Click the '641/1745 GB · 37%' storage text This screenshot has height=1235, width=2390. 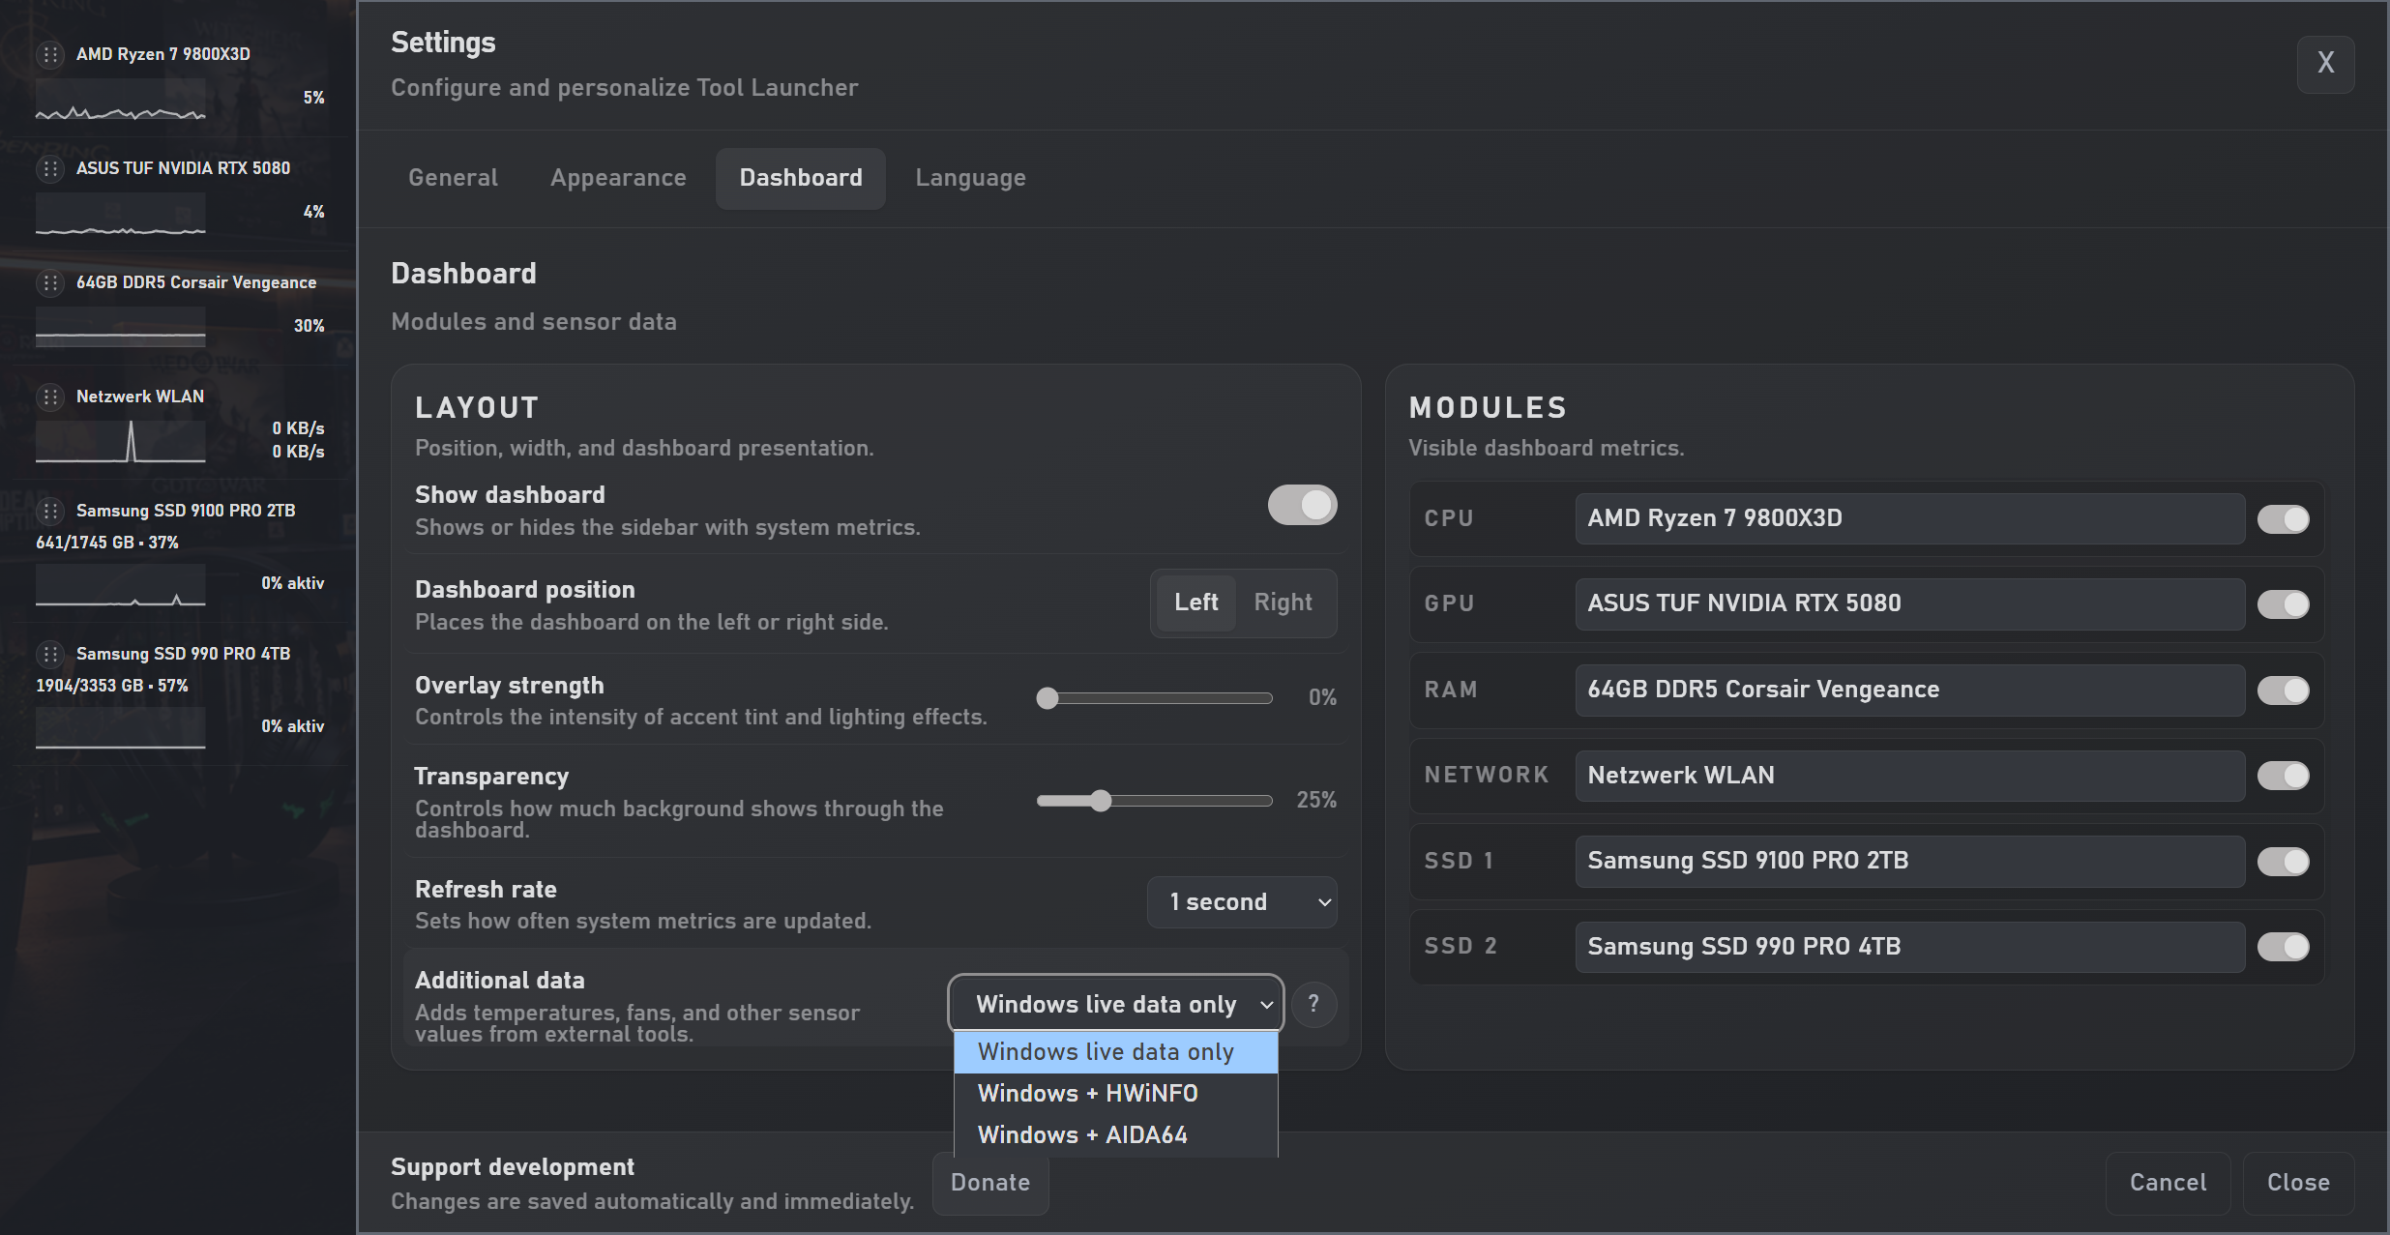click(107, 543)
